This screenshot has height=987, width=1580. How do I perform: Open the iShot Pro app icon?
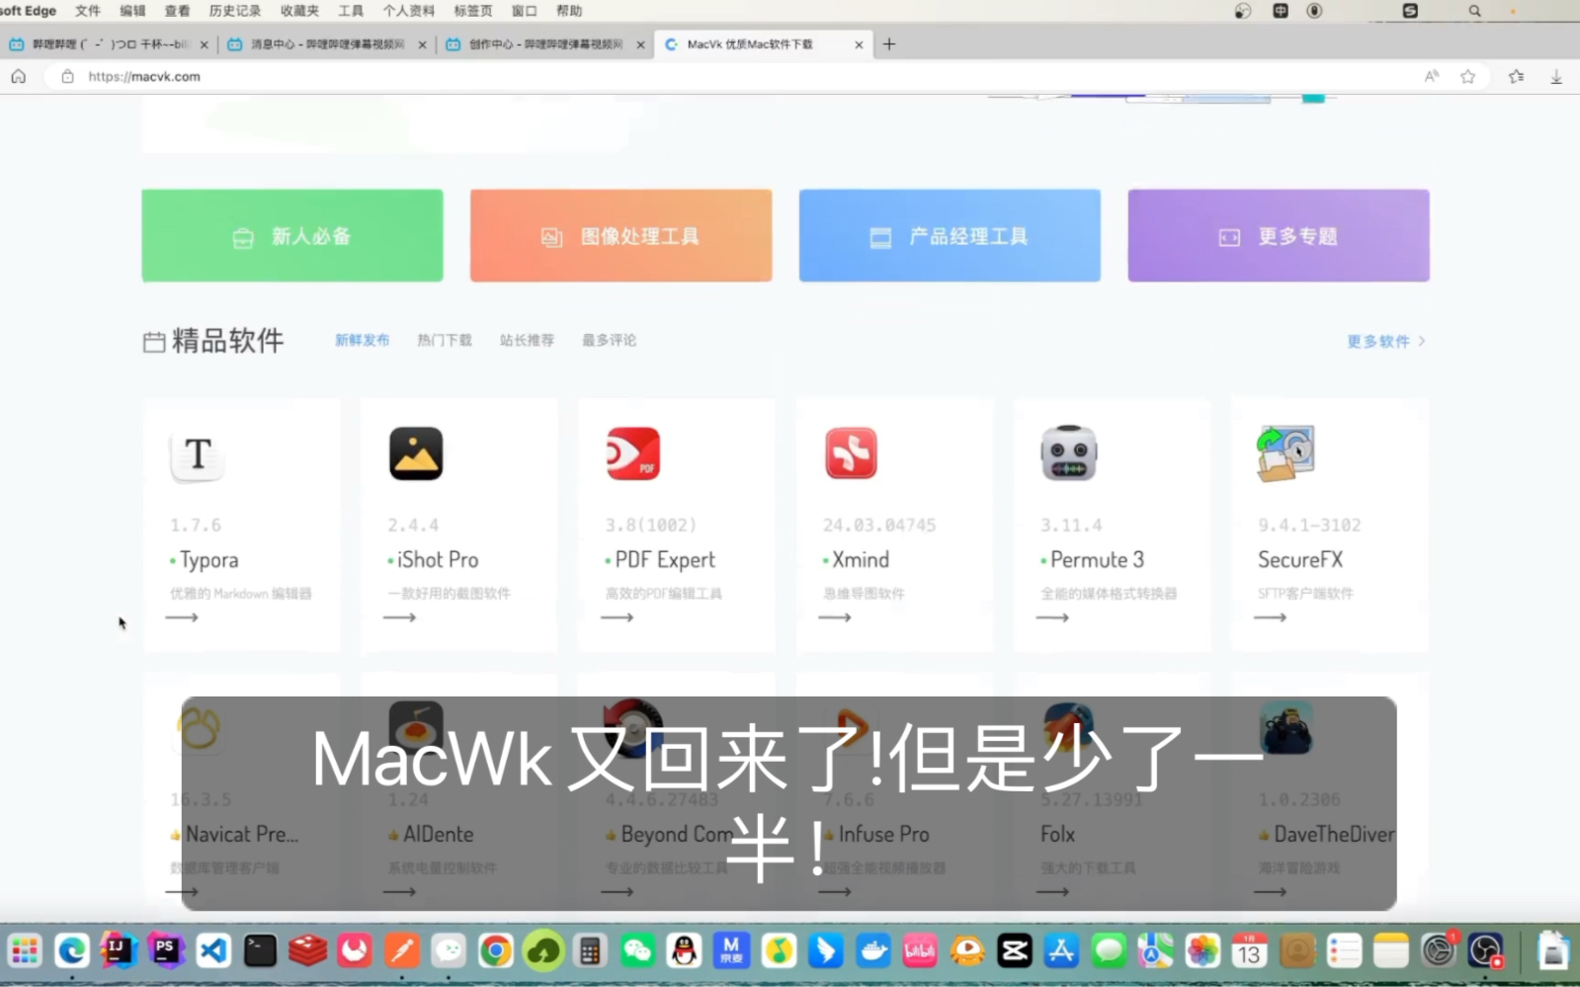416,453
